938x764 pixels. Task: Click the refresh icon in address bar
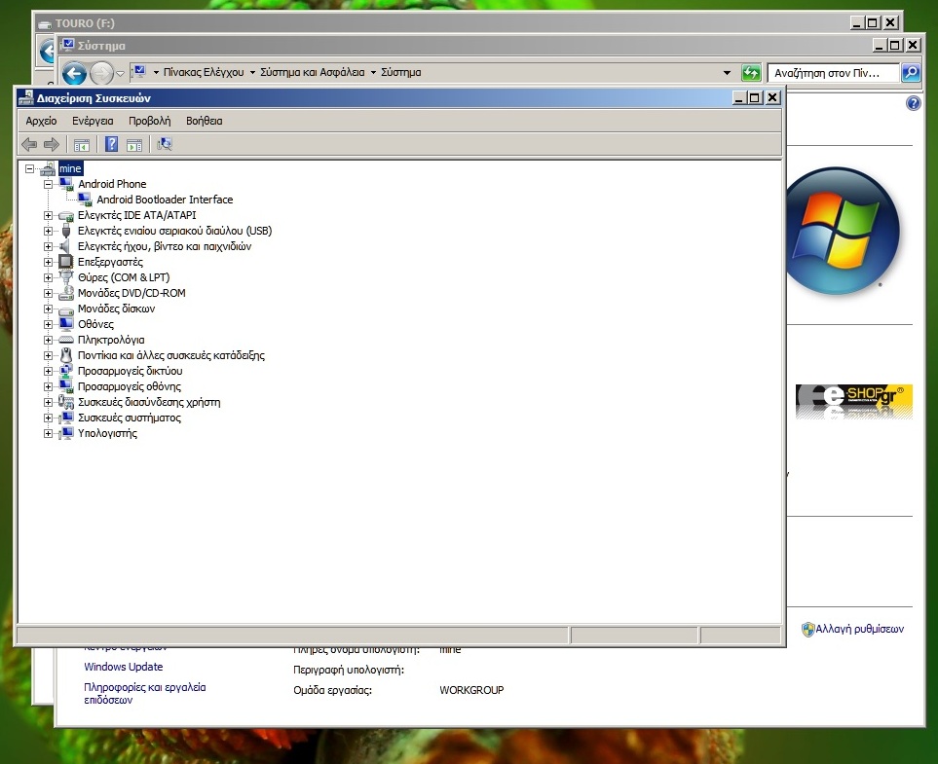pyautogui.click(x=751, y=73)
